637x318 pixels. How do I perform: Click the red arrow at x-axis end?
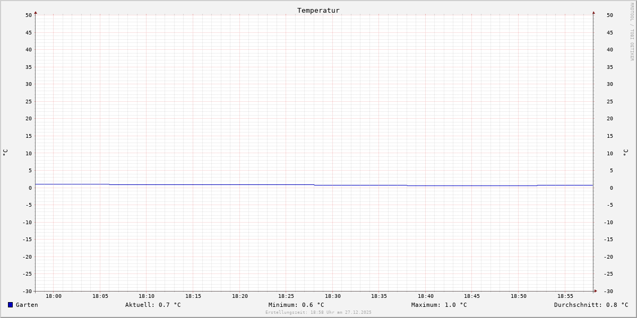pos(596,290)
